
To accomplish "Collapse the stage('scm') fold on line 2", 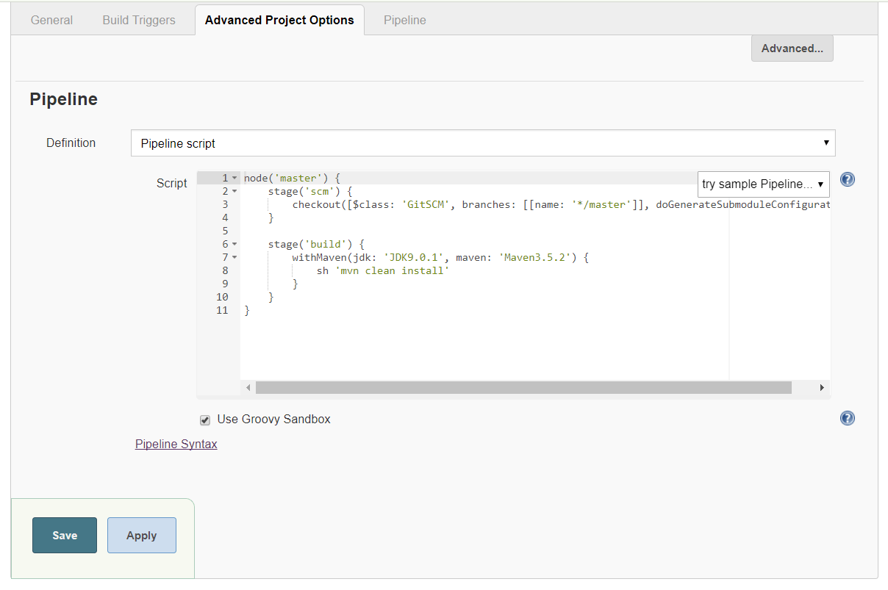I will pyautogui.click(x=234, y=190).
